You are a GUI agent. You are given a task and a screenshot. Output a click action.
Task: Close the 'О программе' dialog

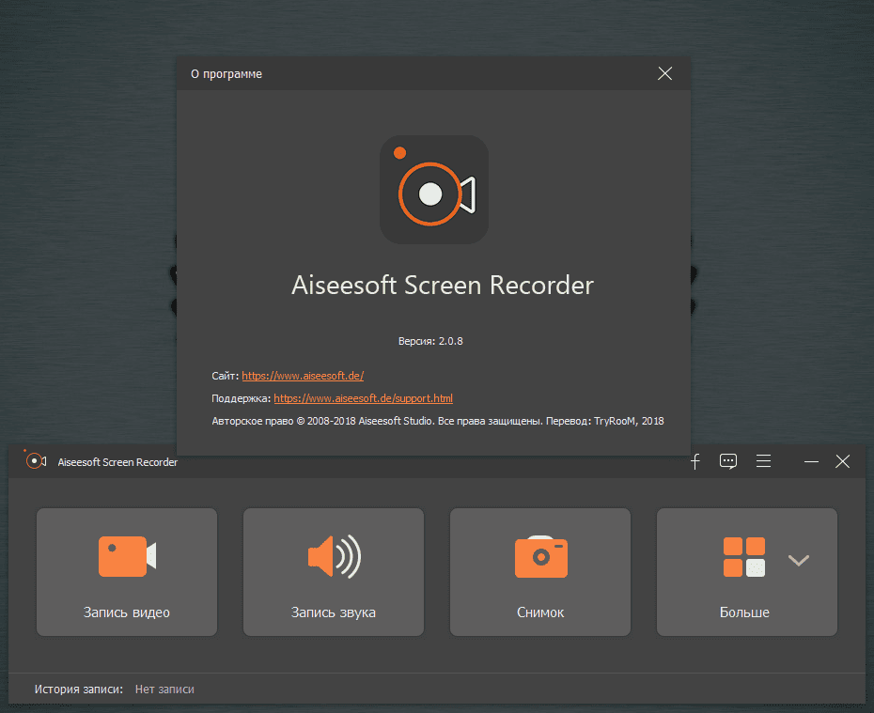(x=664, y=73)
